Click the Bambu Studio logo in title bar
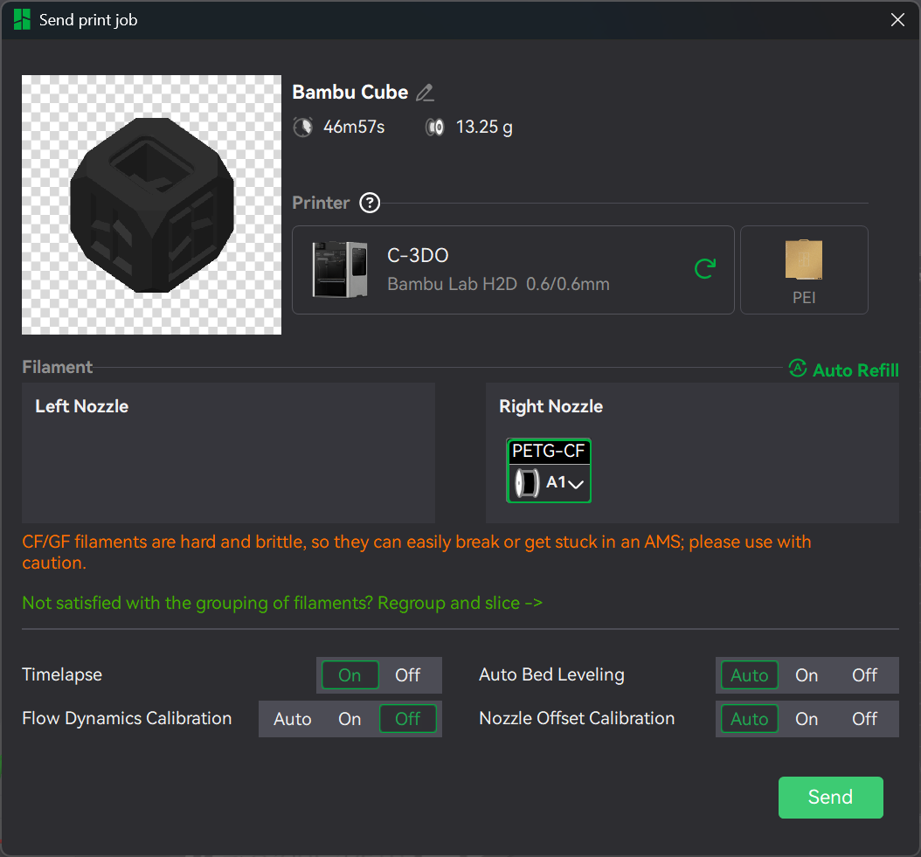Screen dimensions: 921x857 pyautogui.click(x=22, y=20)
